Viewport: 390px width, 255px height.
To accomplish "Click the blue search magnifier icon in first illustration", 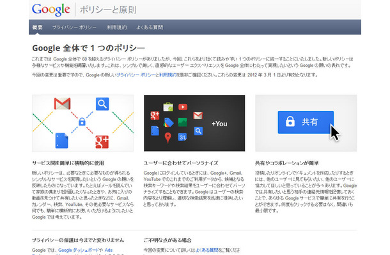I will click(102, 104).
